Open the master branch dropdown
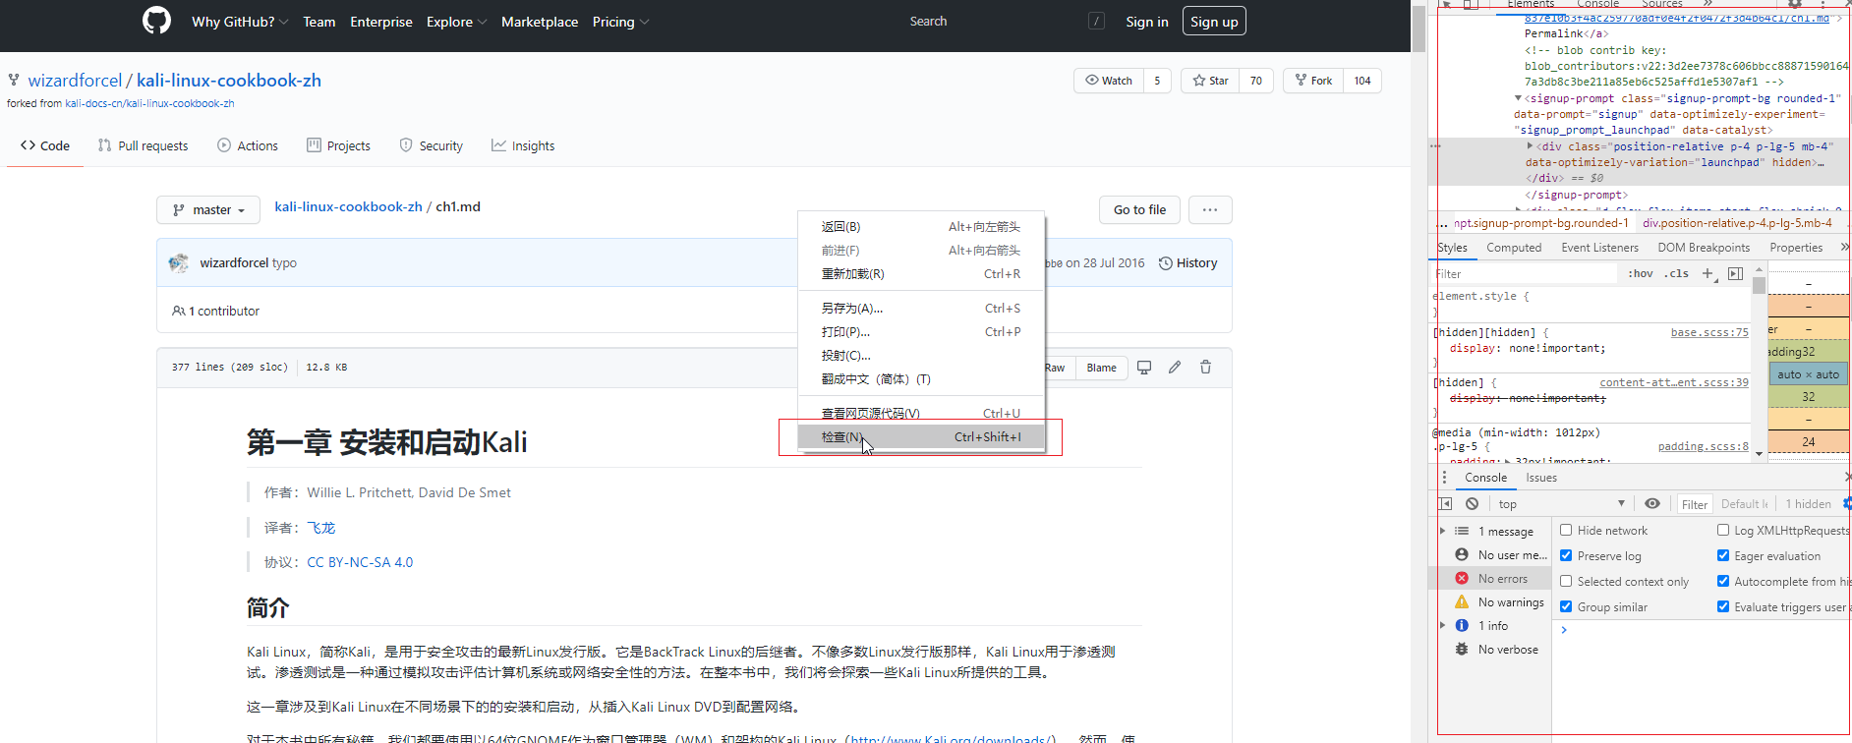 click(x=208, y=210)
